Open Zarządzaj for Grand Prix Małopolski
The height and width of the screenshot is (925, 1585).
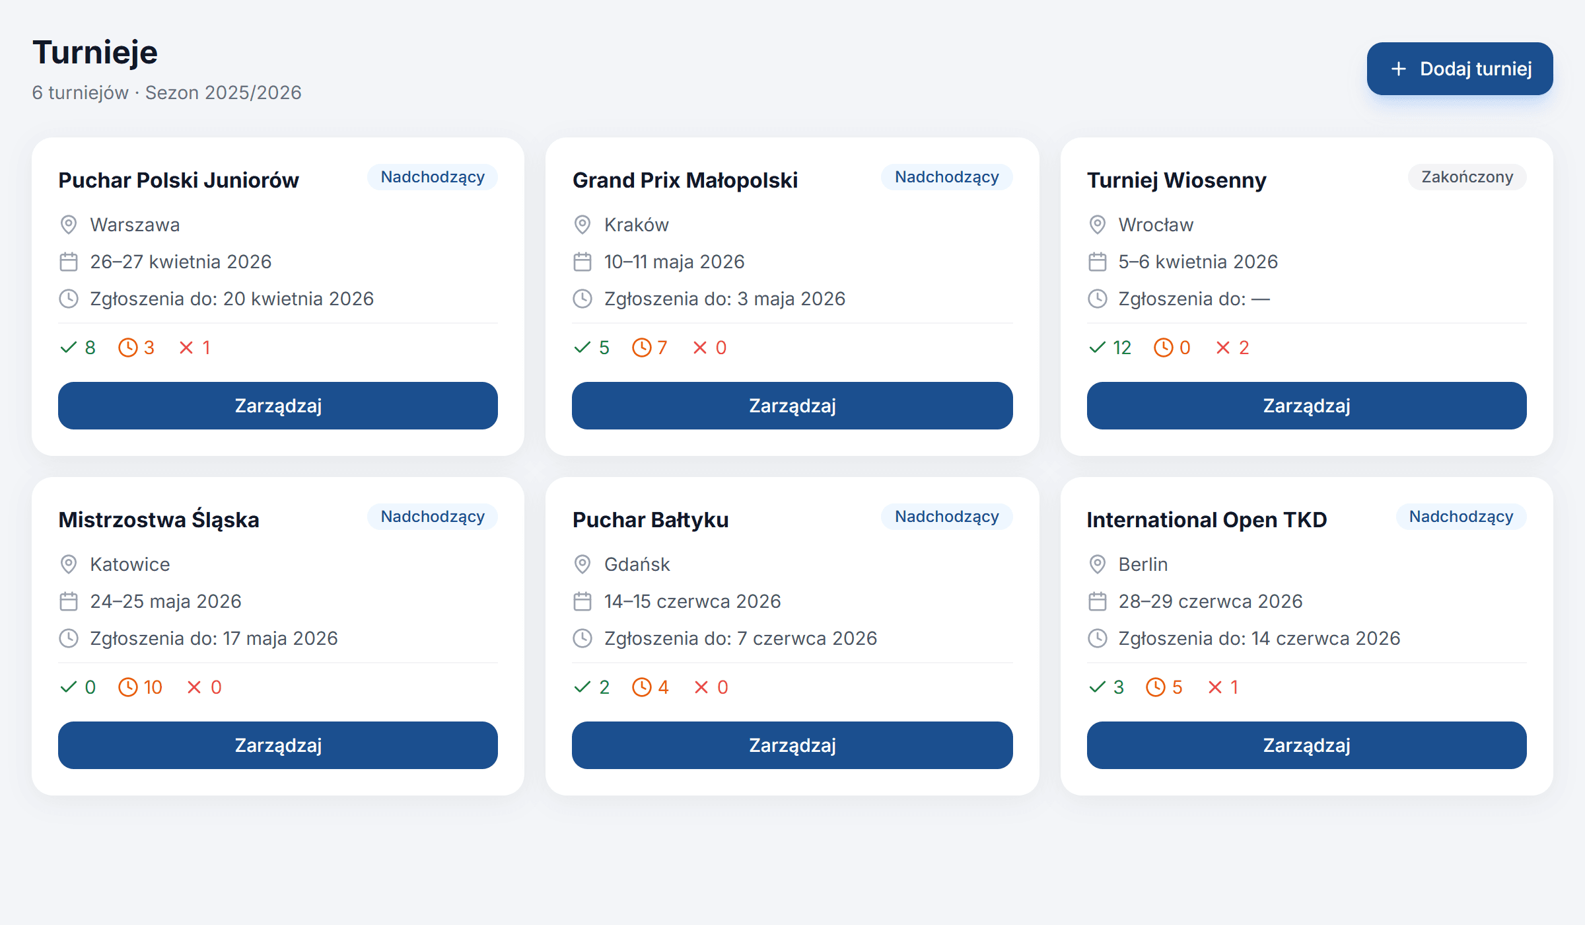[x=792, y=406]
